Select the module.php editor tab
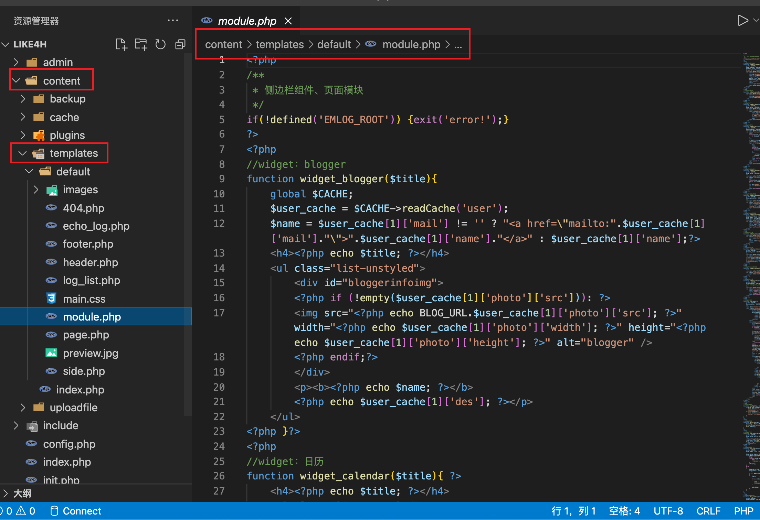Image resolution: width=760 pixels, height=520 pixels. click(x=247, y=21)
